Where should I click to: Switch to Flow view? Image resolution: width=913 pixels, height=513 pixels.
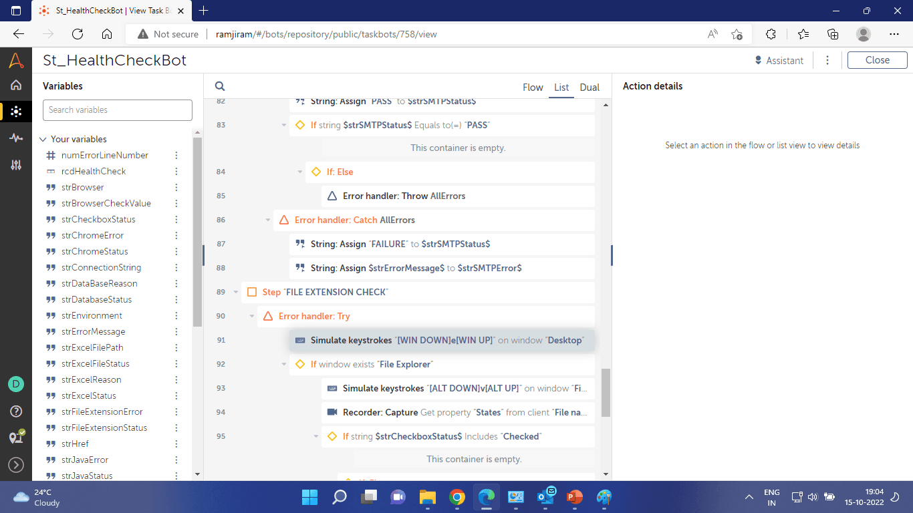coord(533,88)
